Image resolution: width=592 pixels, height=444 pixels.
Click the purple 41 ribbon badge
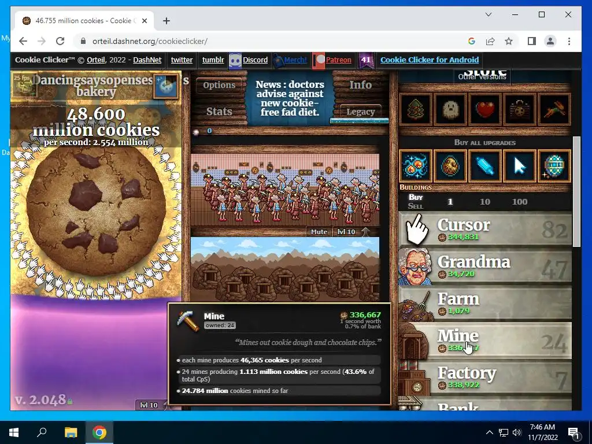(x=366, y=60)
